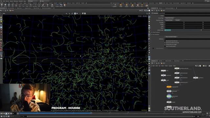Image resolution: width=210 pixels, height=118 pixels.
Task: Click the Group input field
Action: tap(187, 16)
